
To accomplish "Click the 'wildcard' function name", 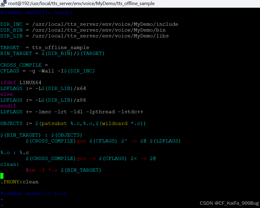I will (x=115, y=124).
